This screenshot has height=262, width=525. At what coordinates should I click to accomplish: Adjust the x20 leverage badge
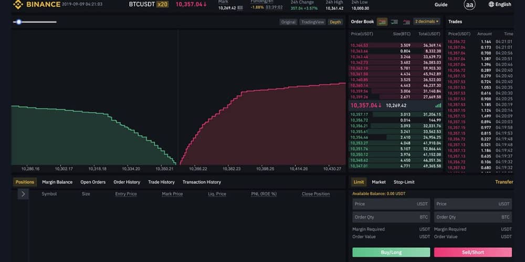[x=162, y=4]
